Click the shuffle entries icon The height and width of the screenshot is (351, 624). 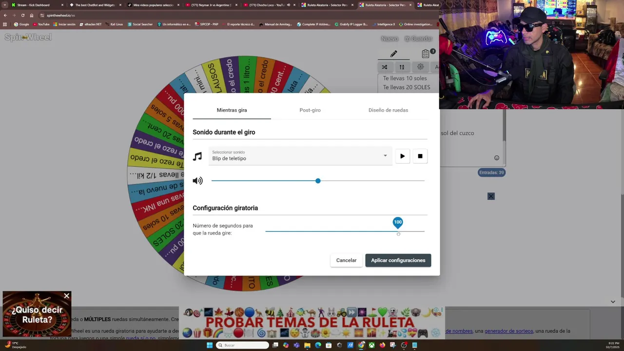pos(384,67)
